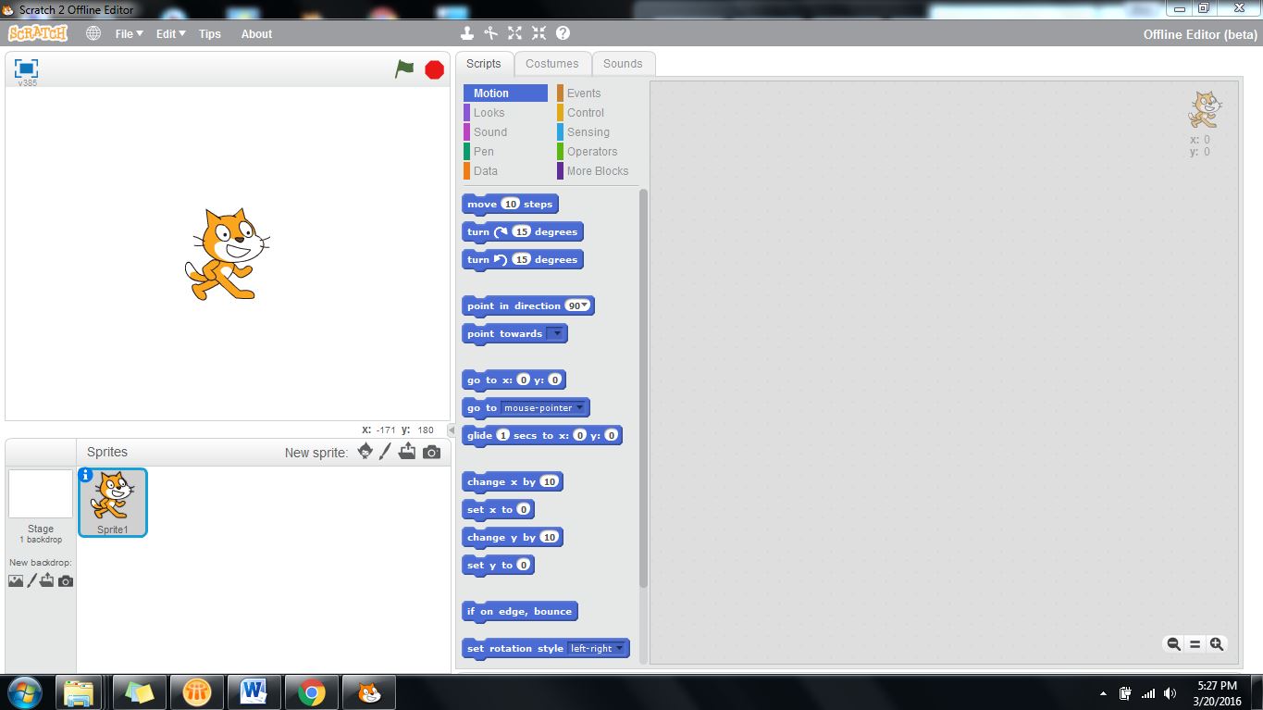Collapse the stage with the small arrow
The image size is (1263, 710).
pyautogui.click(x=452, y=430)
